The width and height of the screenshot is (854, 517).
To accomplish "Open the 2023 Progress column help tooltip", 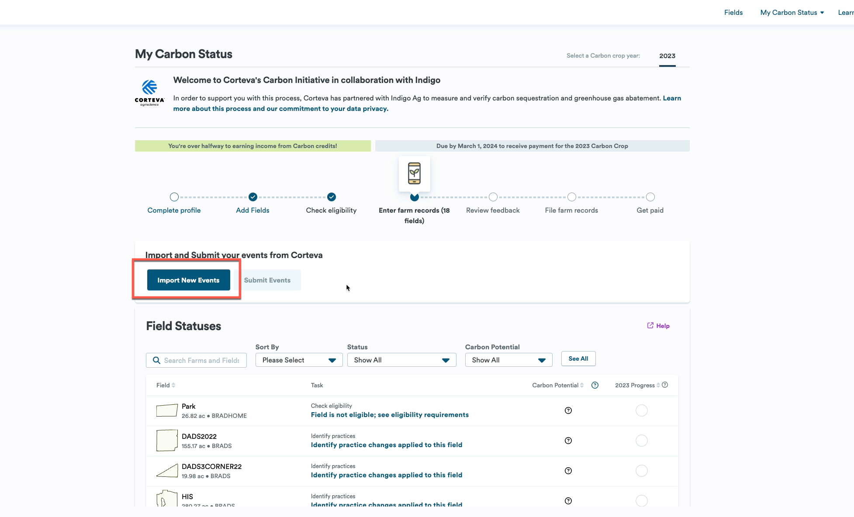I will [x=665, y=385].
